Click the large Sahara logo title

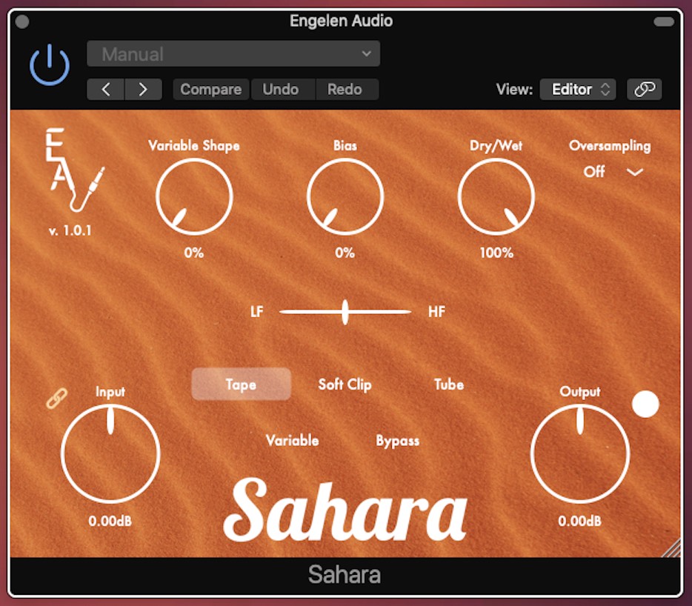tap(345, 510)
